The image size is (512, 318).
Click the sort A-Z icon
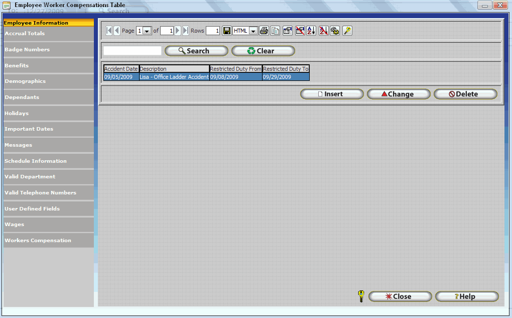tap(311, 31)
